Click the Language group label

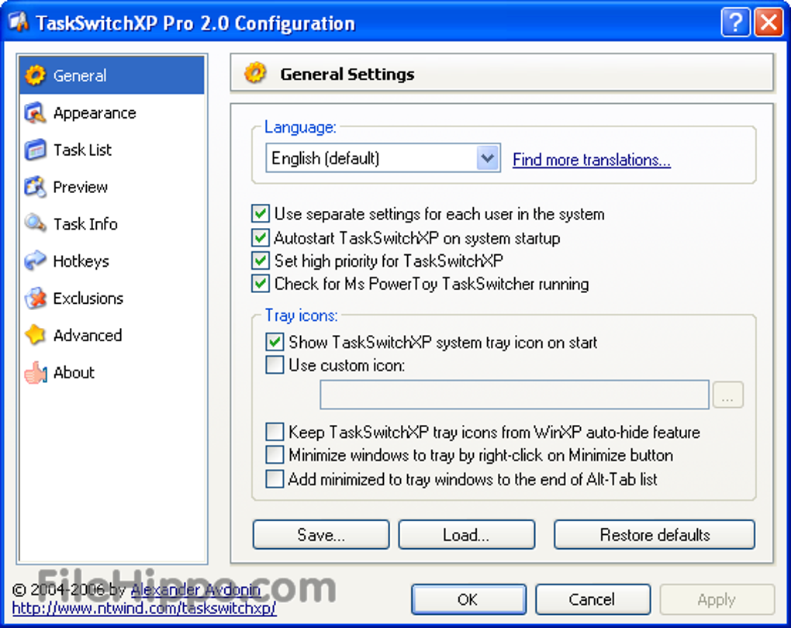(300, 127)
